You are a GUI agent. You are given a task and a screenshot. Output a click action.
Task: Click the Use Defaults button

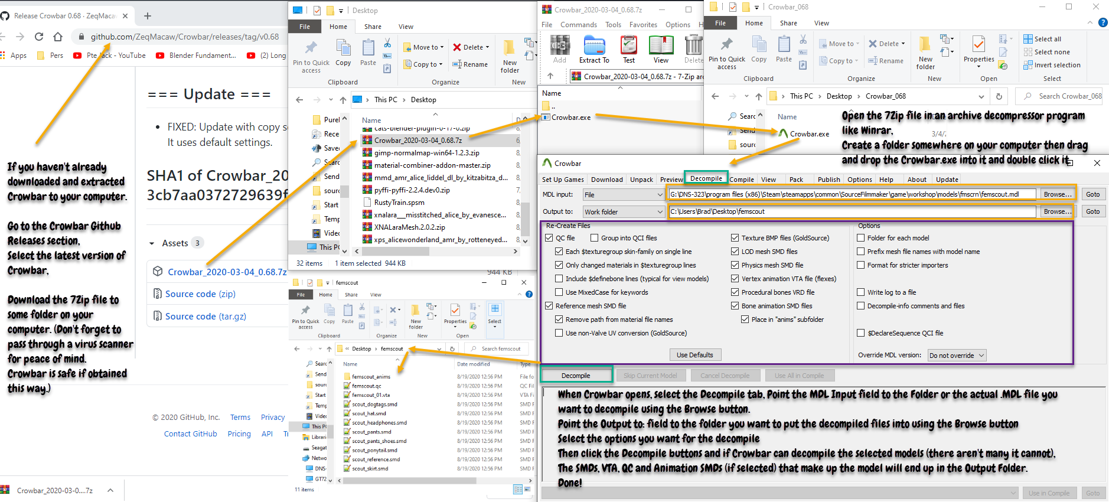coord(695,355)
